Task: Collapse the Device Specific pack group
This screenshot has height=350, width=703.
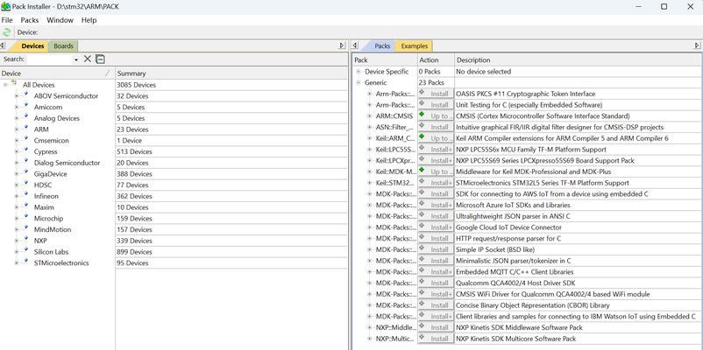Action: click(359, 72)
